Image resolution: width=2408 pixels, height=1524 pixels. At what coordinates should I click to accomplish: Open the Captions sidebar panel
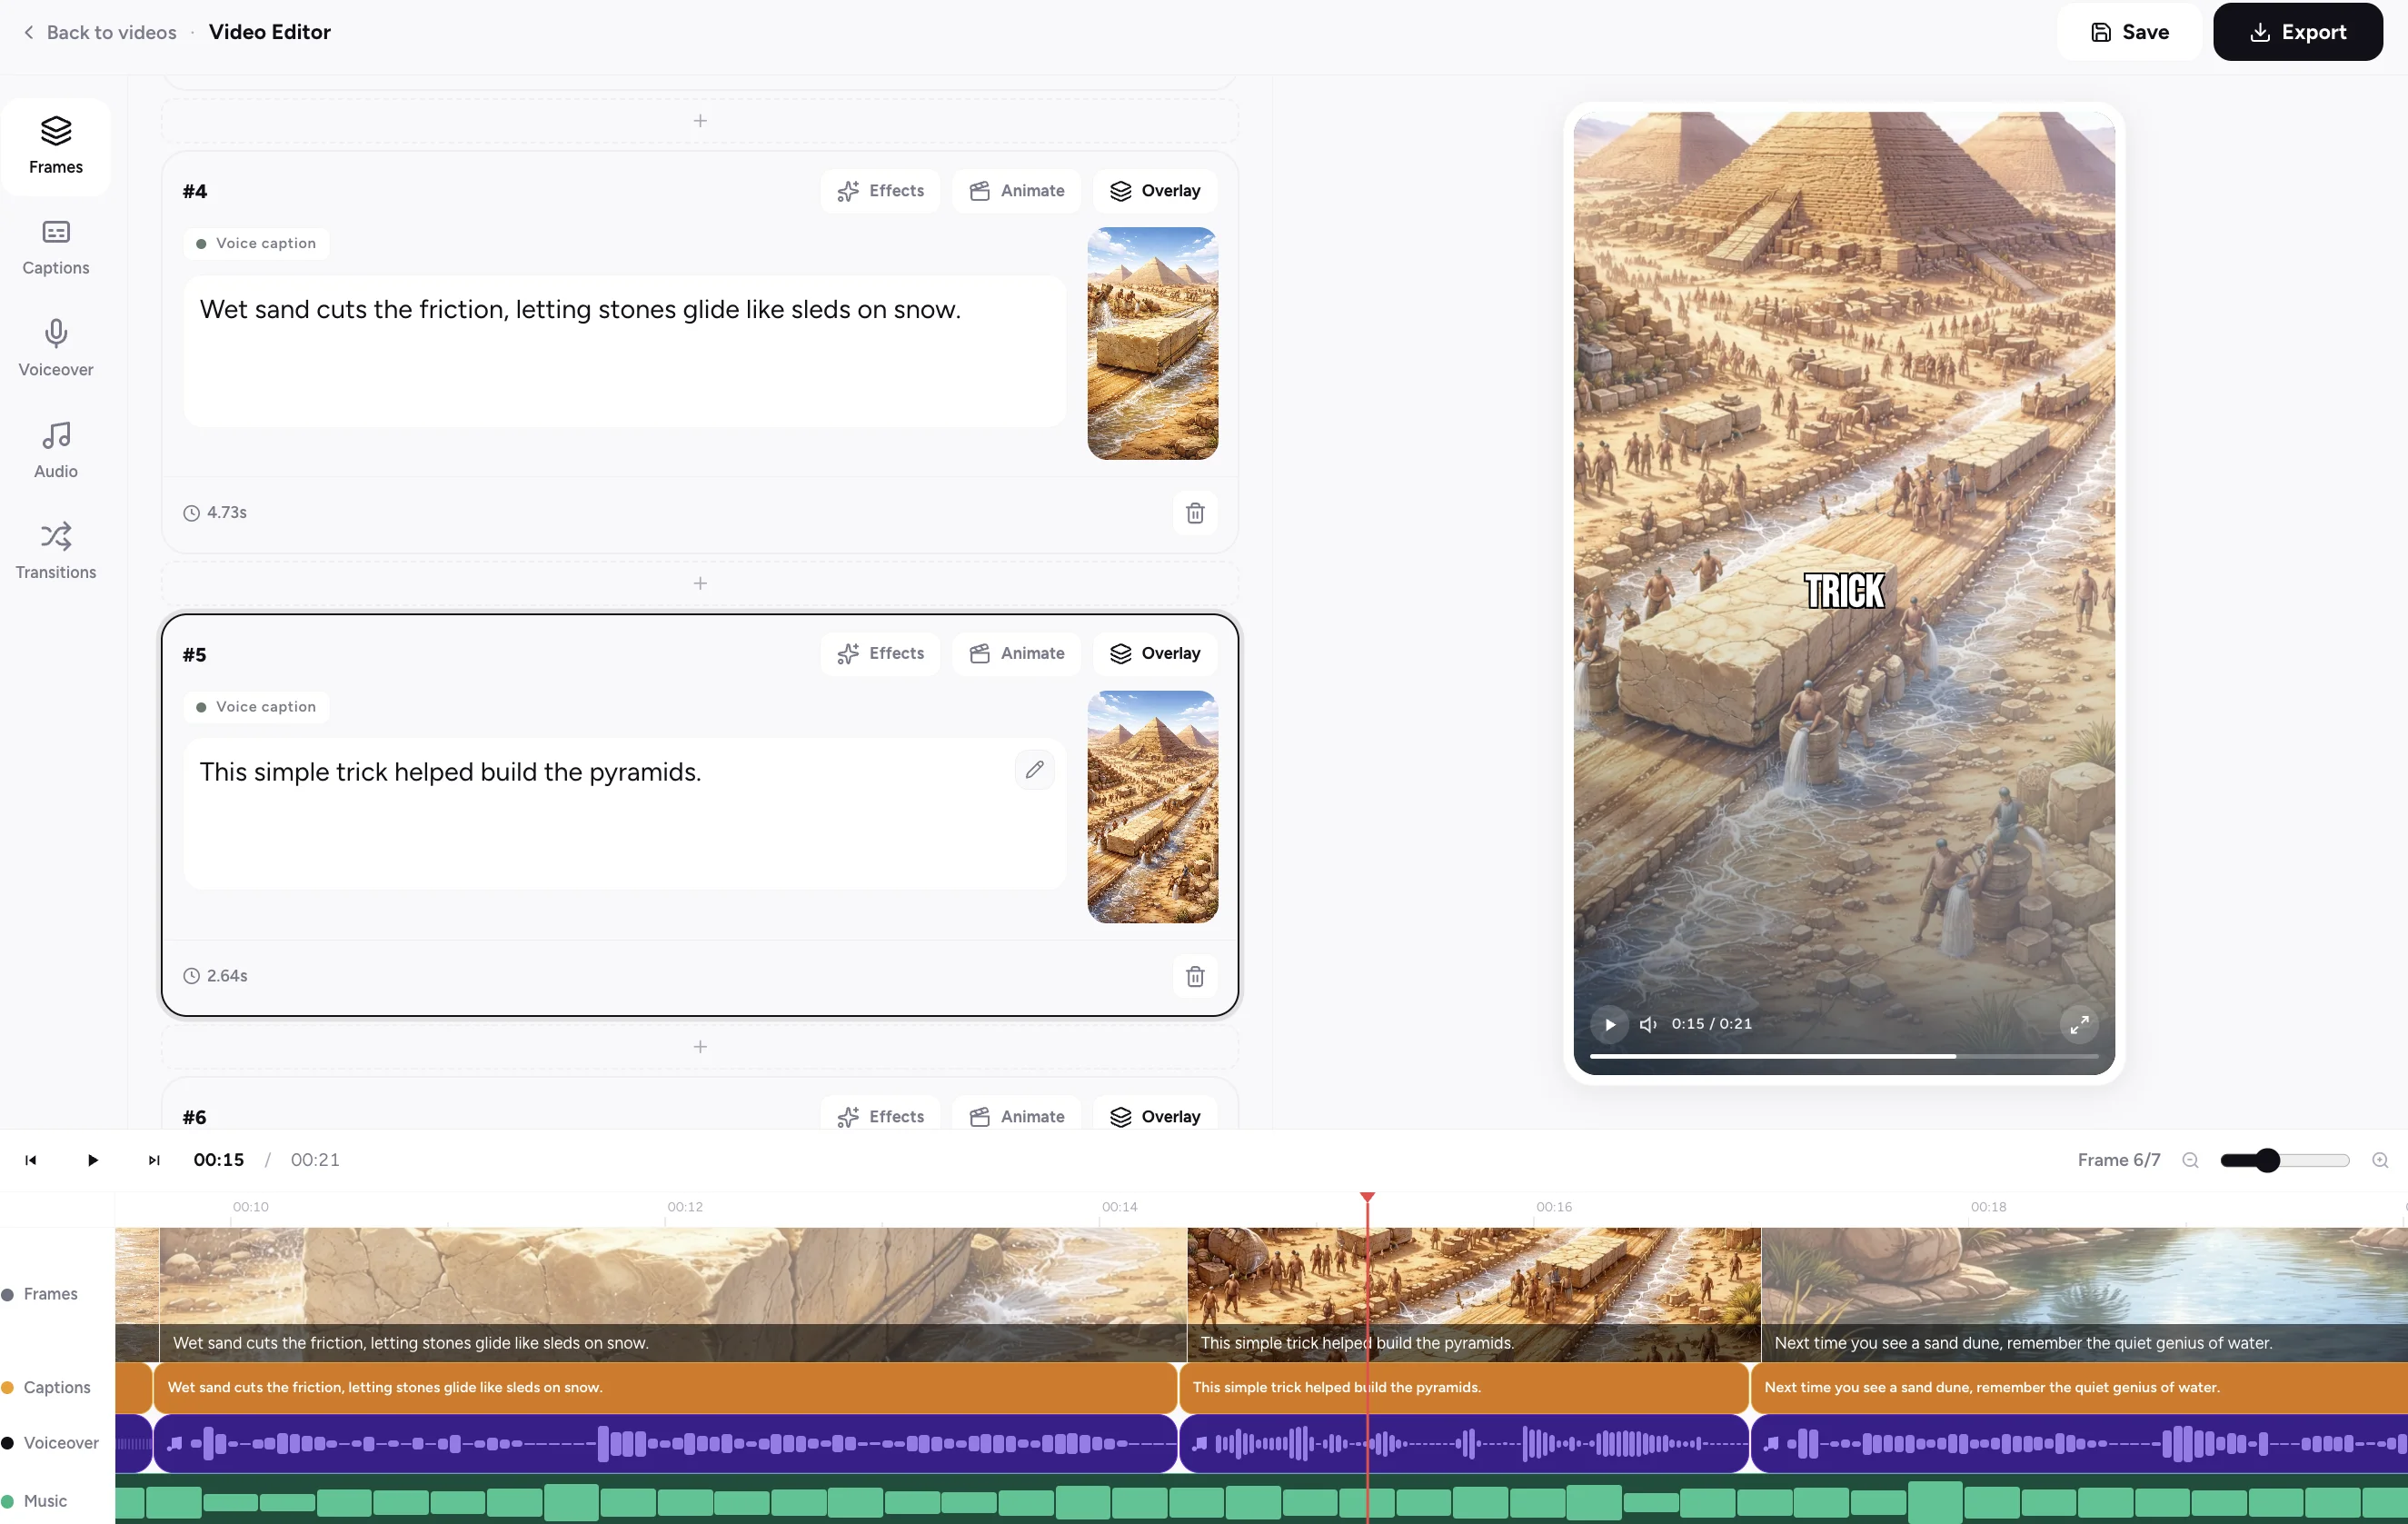click(x=56, y=248)
